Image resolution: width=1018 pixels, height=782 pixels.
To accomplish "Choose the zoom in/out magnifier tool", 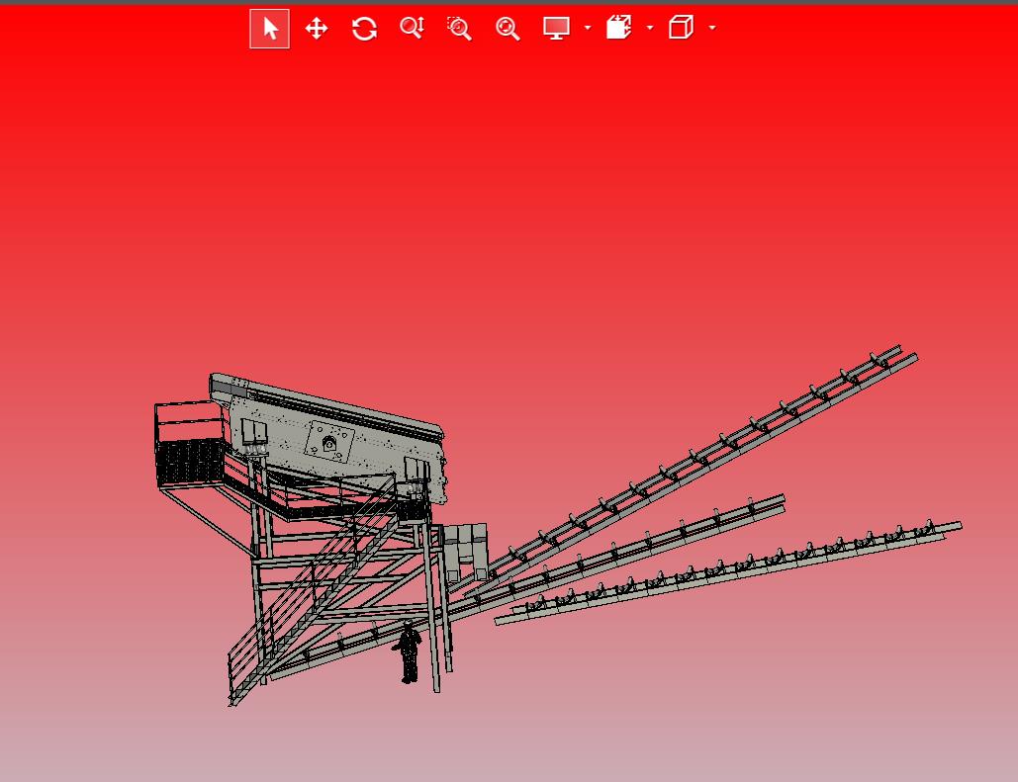I will tap(413, 29).
